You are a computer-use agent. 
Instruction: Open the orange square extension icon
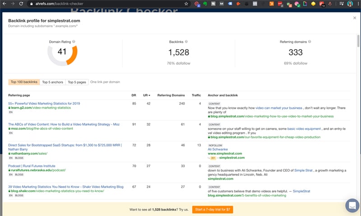pyautogui.click(x=272, y=4)
